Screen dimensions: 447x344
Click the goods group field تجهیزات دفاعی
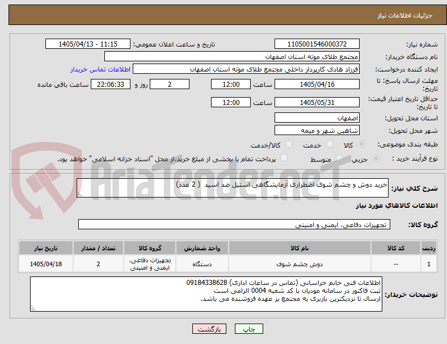pyautogui.click(x=234, y=224)
